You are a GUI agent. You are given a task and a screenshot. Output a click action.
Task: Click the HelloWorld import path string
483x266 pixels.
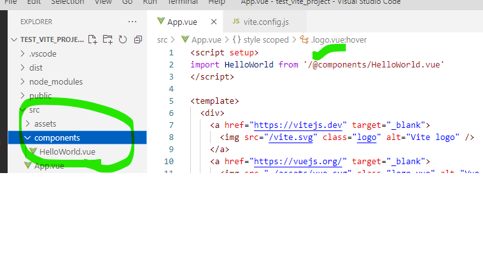coord(374,65)
